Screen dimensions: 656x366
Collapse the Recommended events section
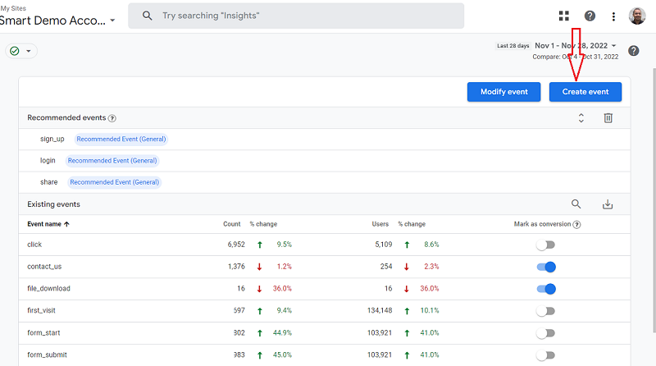pos(581,118)
